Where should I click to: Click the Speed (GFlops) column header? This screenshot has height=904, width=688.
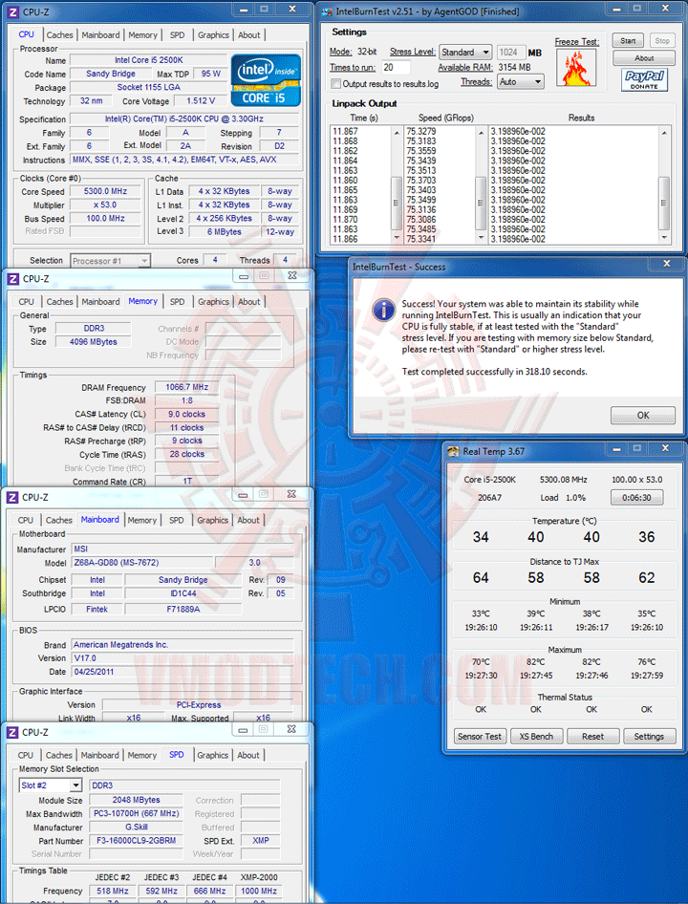click(446, 118)
